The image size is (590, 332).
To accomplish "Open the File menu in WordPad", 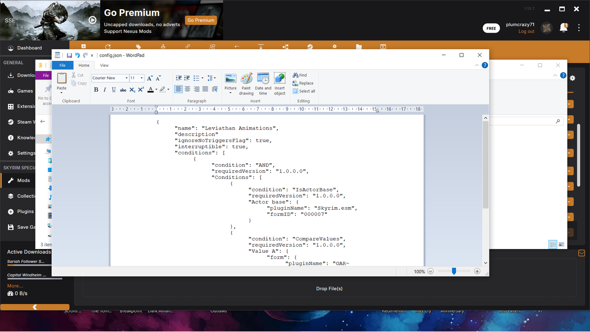I will [x=62, y=65].
